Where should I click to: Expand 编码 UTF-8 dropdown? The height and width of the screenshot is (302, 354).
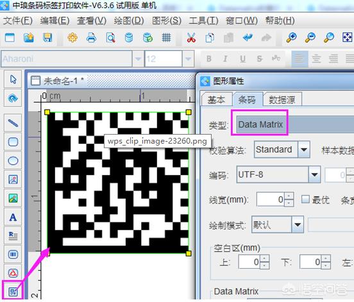click(314, 174)
